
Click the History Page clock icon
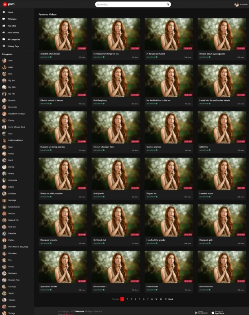coord(4,46)
